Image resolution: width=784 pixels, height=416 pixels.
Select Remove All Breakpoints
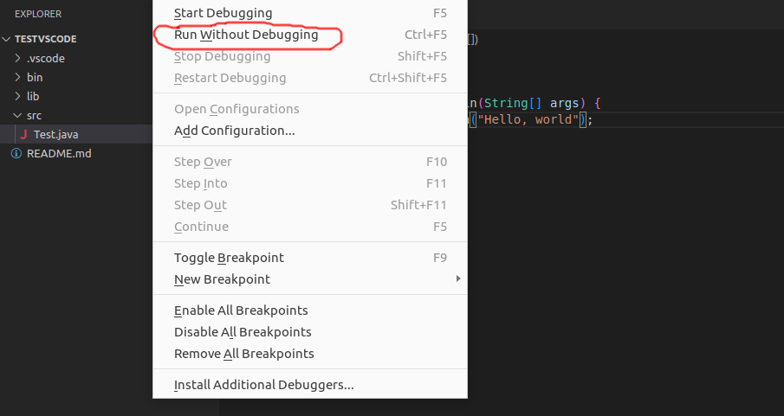pyautogui.click(x=310, y=354)
